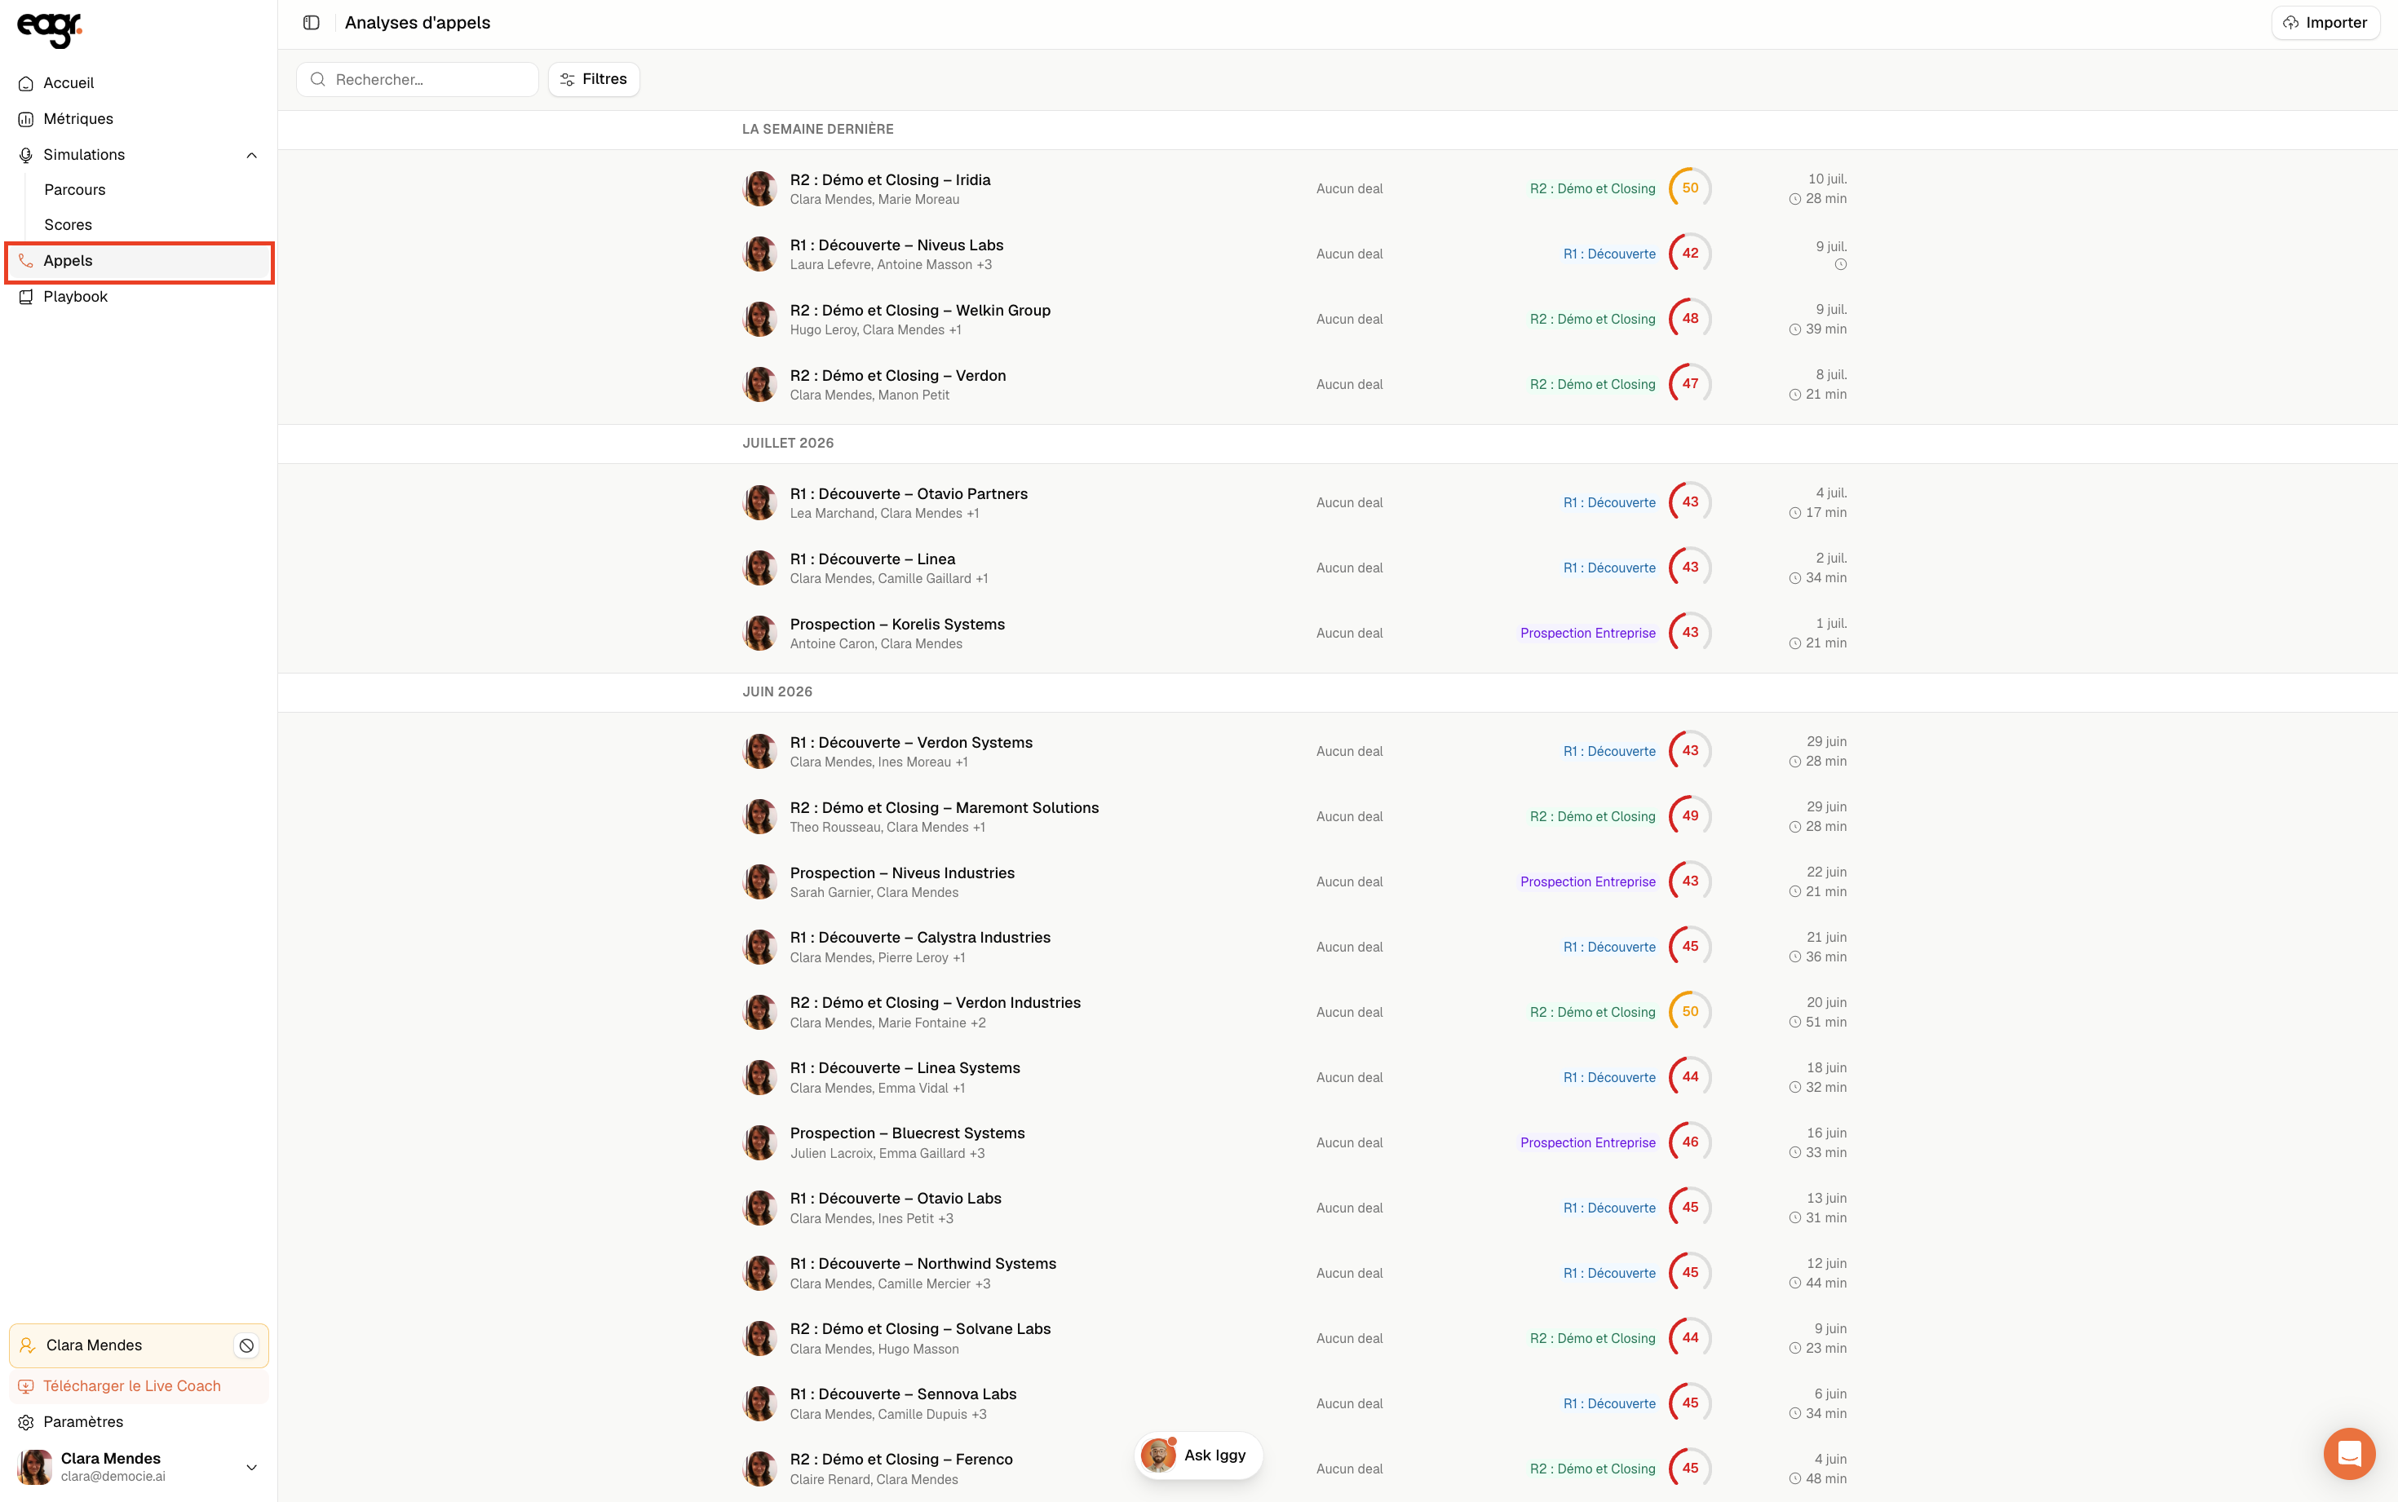This screenshot has width=2398, height=1502.
Task: Expand the Clara Mendes account chevron
Action: (251, 1467)
